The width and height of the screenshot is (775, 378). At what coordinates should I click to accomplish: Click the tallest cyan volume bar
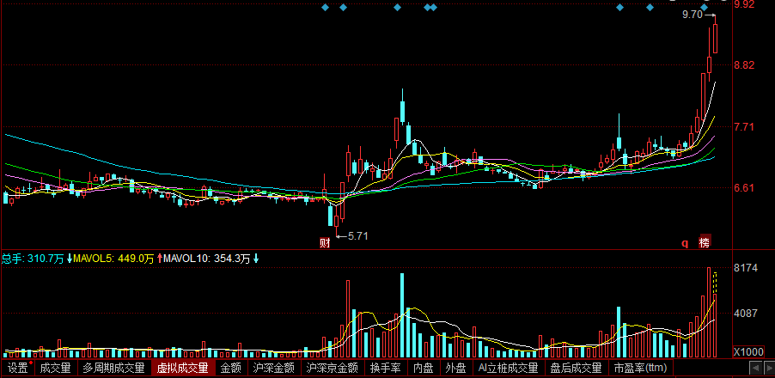click(x=402, y=315)
